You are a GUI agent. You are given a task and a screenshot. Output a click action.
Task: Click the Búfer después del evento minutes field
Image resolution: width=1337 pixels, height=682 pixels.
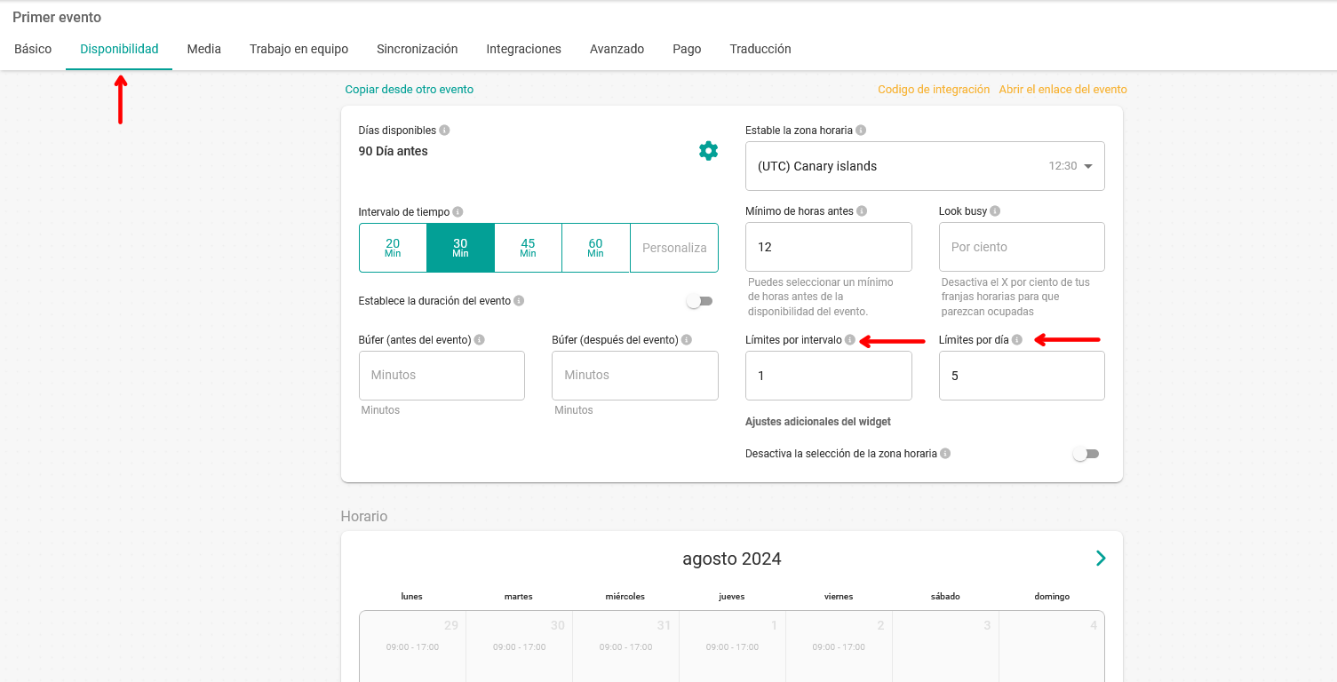point(635,376)
